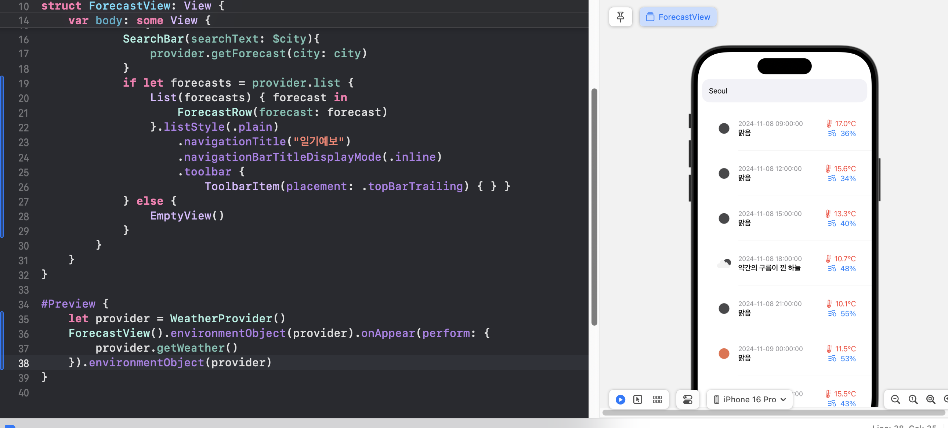Screen dimensions: 948x428
Task: Click the editor vertical scrollbar
Action: click(594, 206)
